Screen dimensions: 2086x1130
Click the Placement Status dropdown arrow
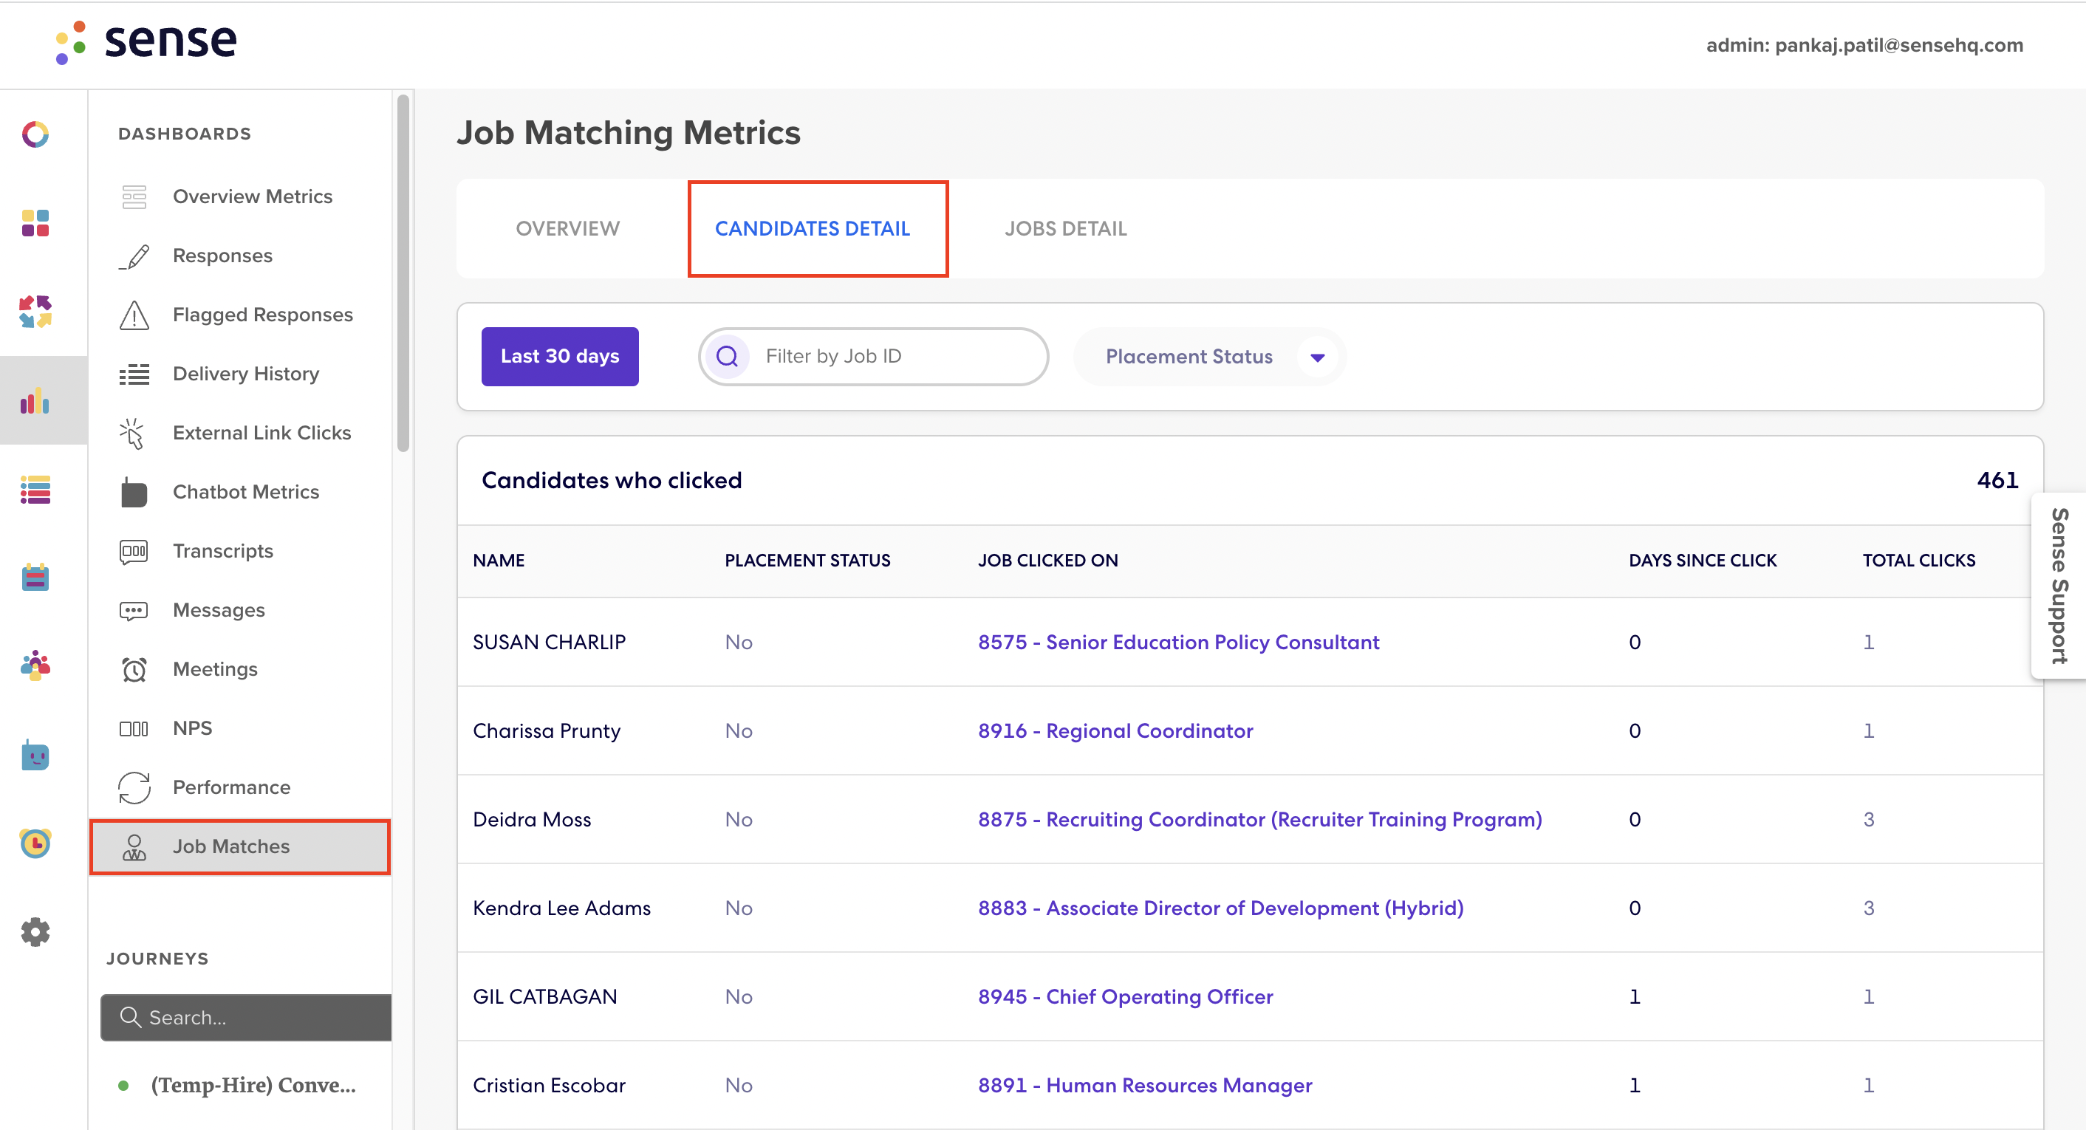pos(1318,357)
